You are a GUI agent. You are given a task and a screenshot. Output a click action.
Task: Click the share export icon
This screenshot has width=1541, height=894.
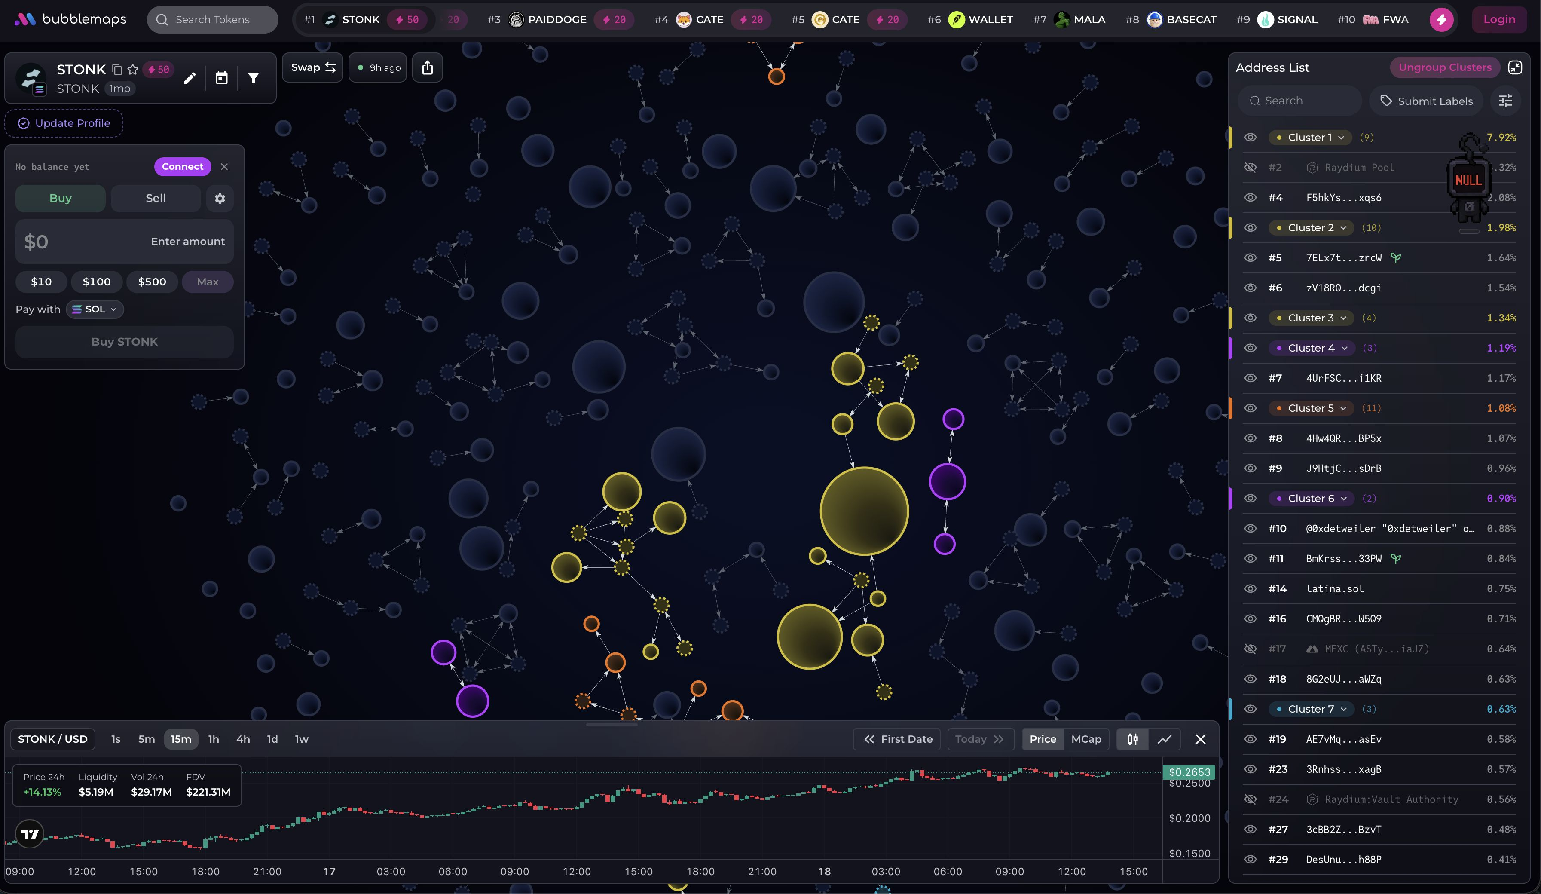click(x=428, y=67)
